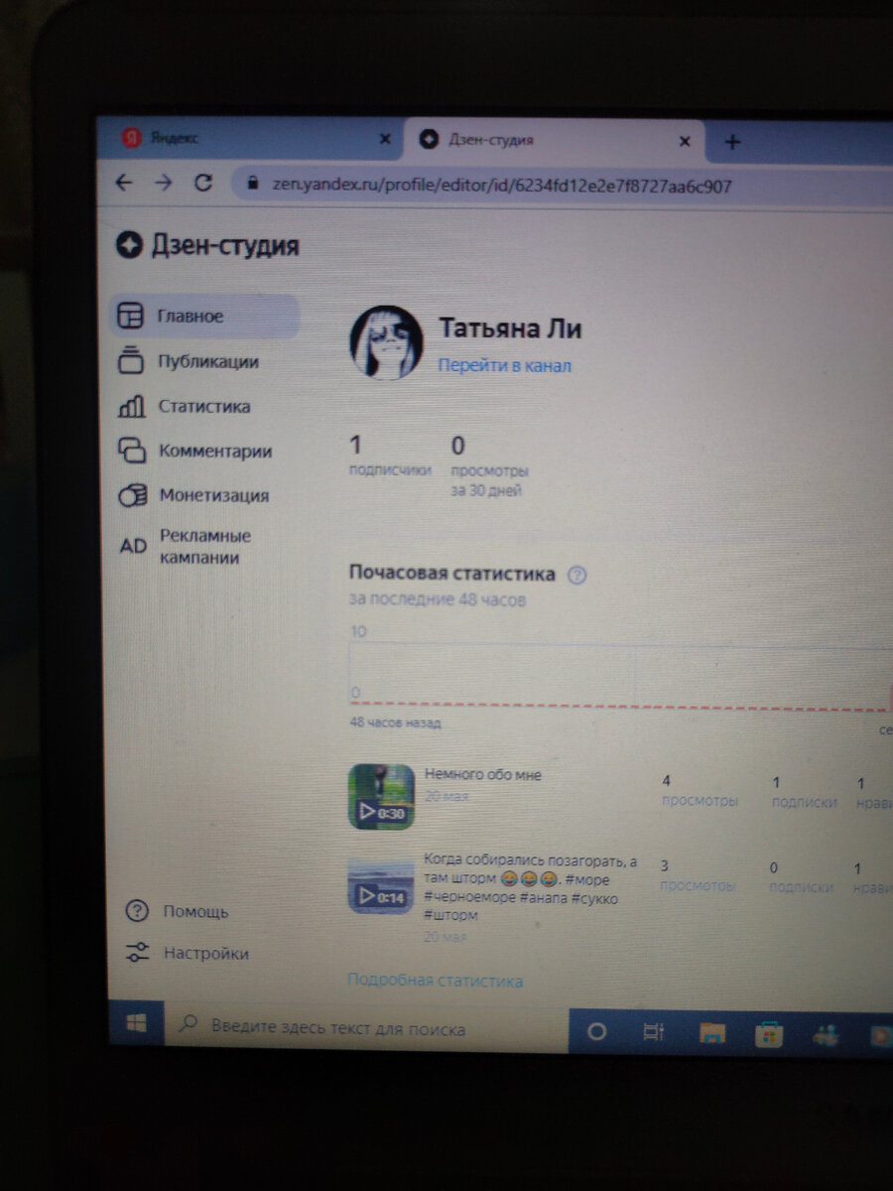
Task: Click the Почасовая статистика help icon
Action: click(x=577, y=575)
